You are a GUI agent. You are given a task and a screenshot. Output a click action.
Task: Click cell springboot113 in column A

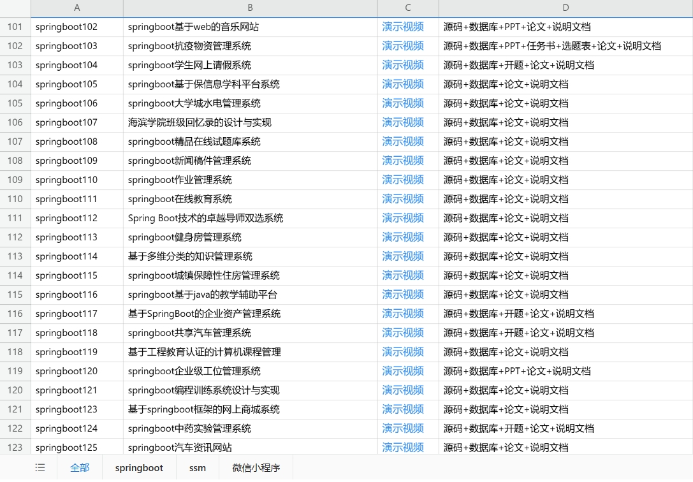tap(77, 237)
